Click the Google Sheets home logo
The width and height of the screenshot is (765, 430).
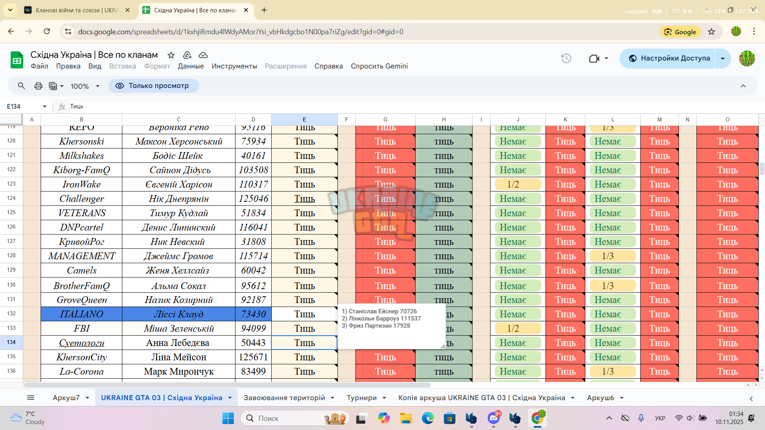(17, 60)
